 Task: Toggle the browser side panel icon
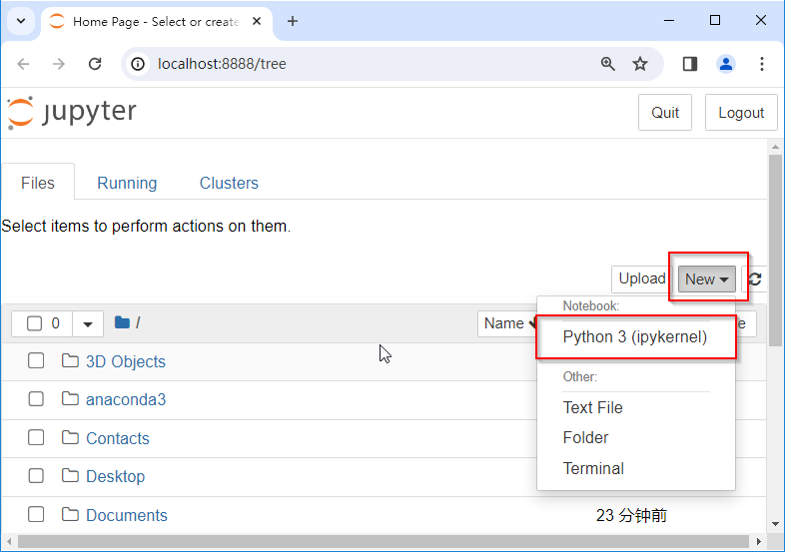689,64
